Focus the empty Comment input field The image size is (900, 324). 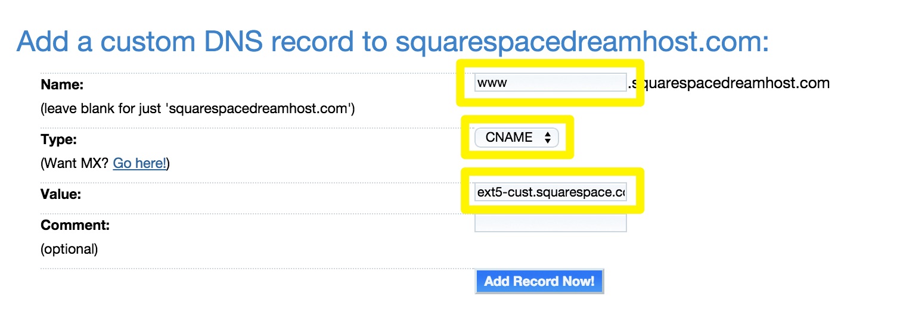(x=550, y=223)
